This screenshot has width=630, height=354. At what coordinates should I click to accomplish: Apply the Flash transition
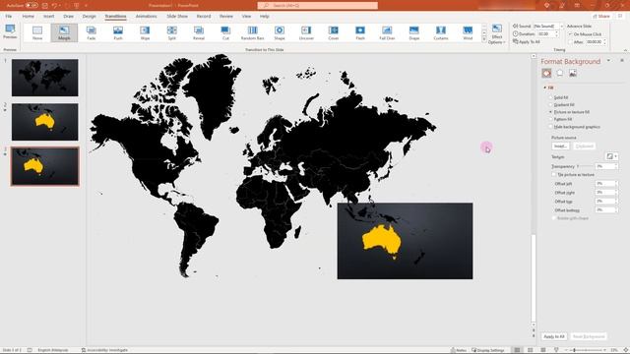tap(360, 32)
